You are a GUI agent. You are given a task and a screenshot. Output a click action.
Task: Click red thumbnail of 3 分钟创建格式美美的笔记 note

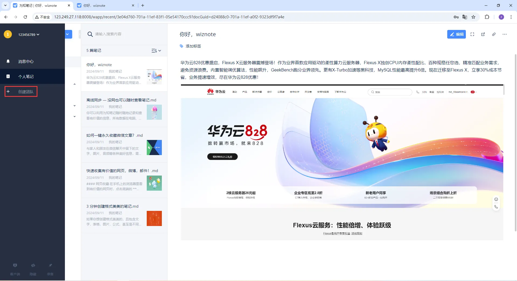coord(154,218)
